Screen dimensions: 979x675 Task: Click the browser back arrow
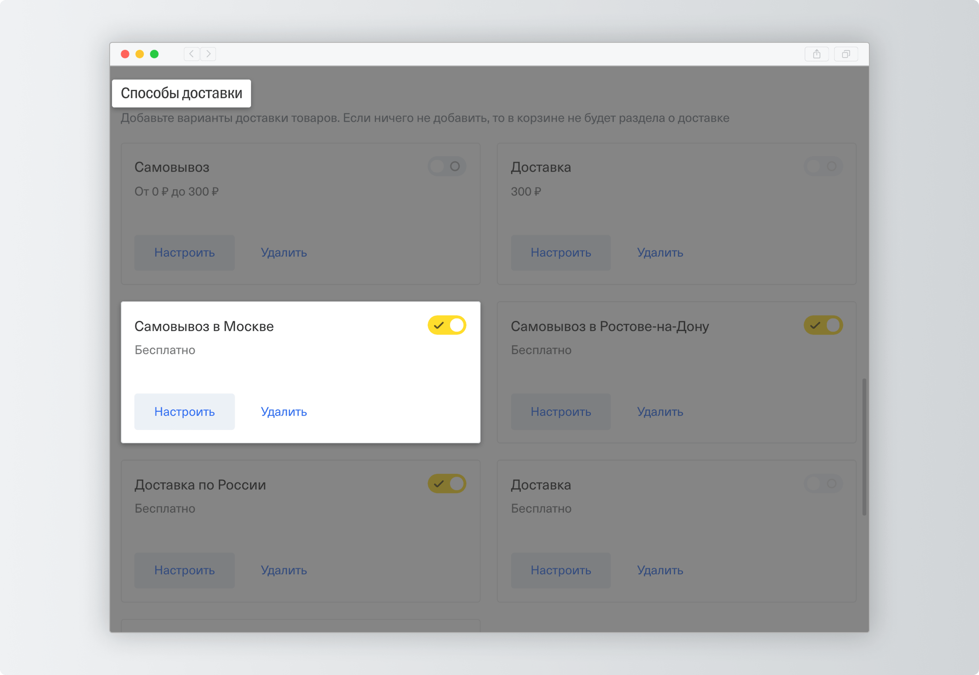(191, 54)
